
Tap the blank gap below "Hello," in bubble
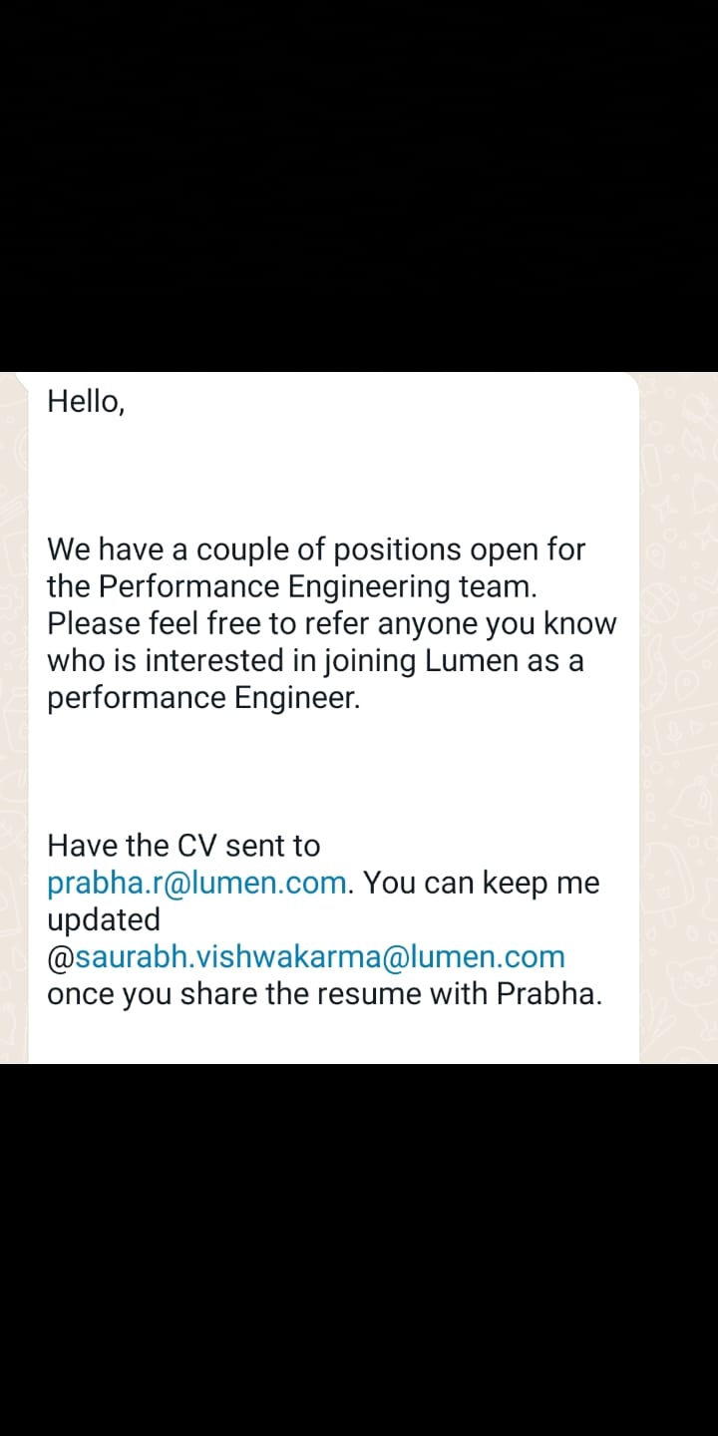pyautogui.click(x=334, y=476)
